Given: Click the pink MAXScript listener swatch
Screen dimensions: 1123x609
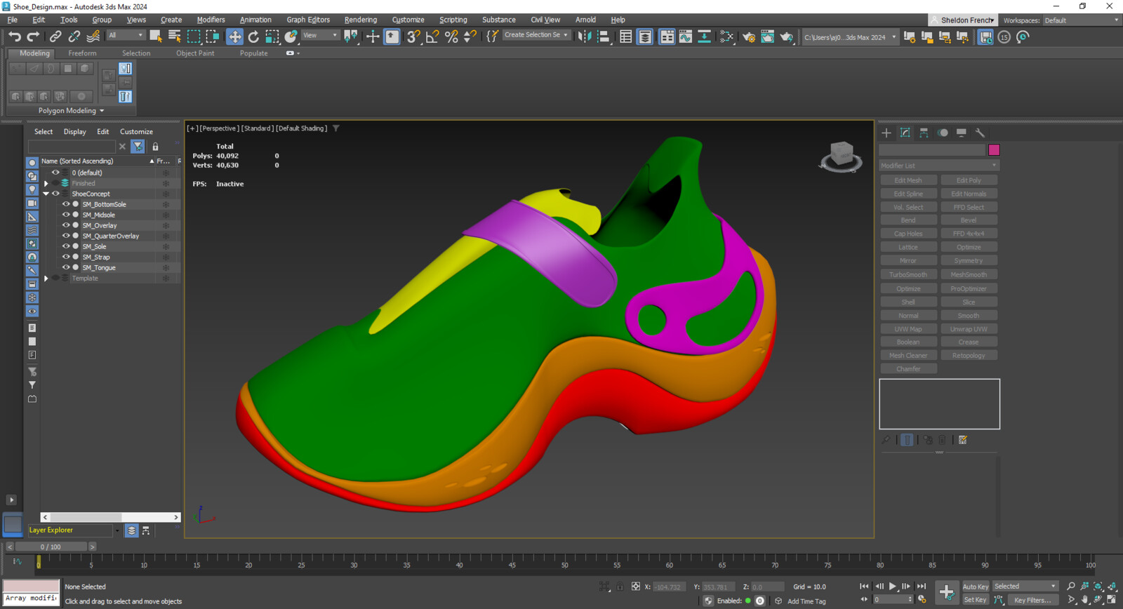Looking at the screenshot, I should (x=32, y=586).
